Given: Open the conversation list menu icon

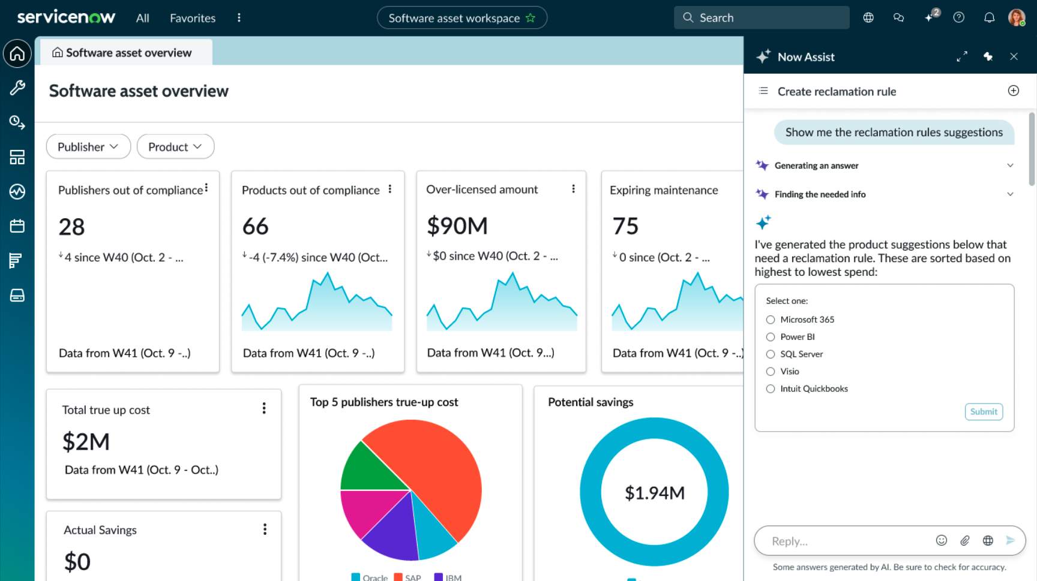Looking at the screenshot, I should [x=763, y=91].
